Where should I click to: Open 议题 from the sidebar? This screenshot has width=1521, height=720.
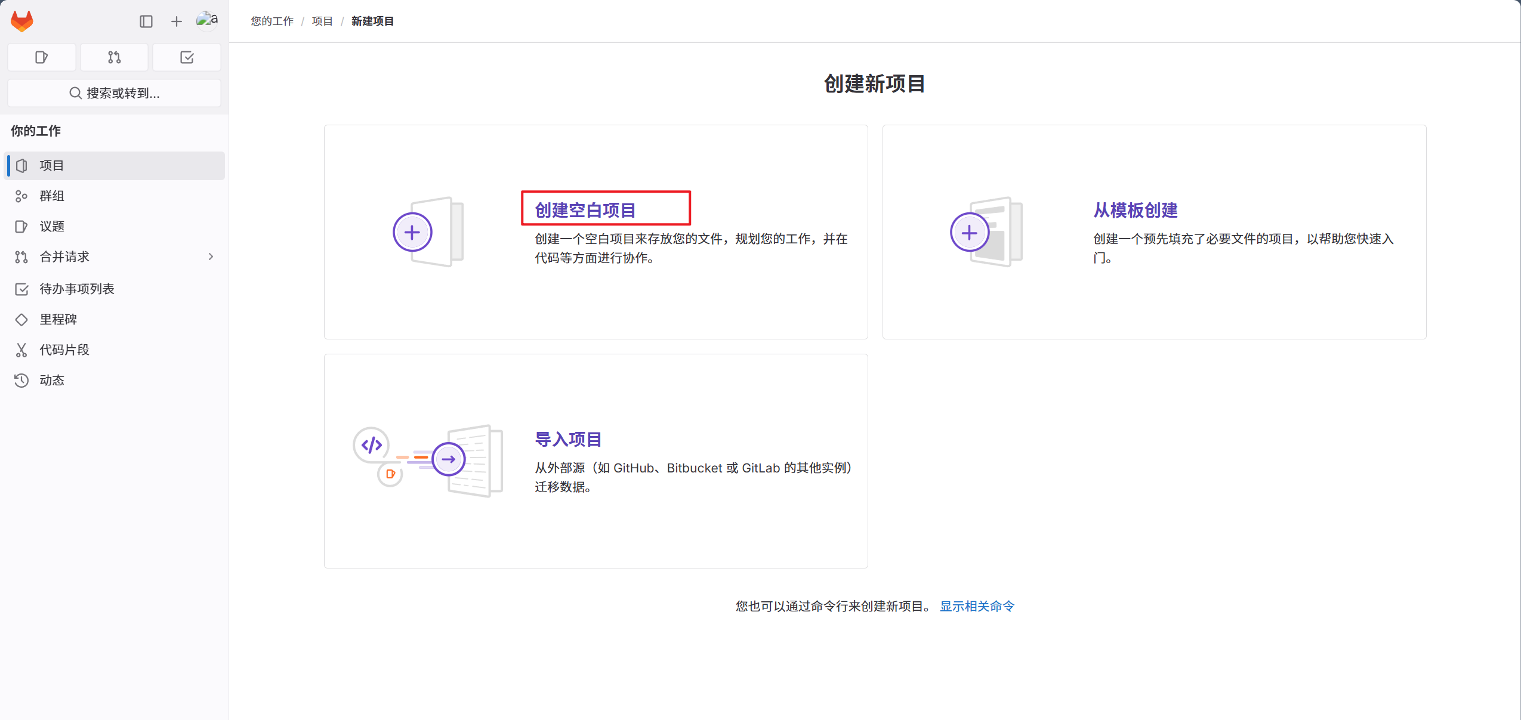[52, 226]
